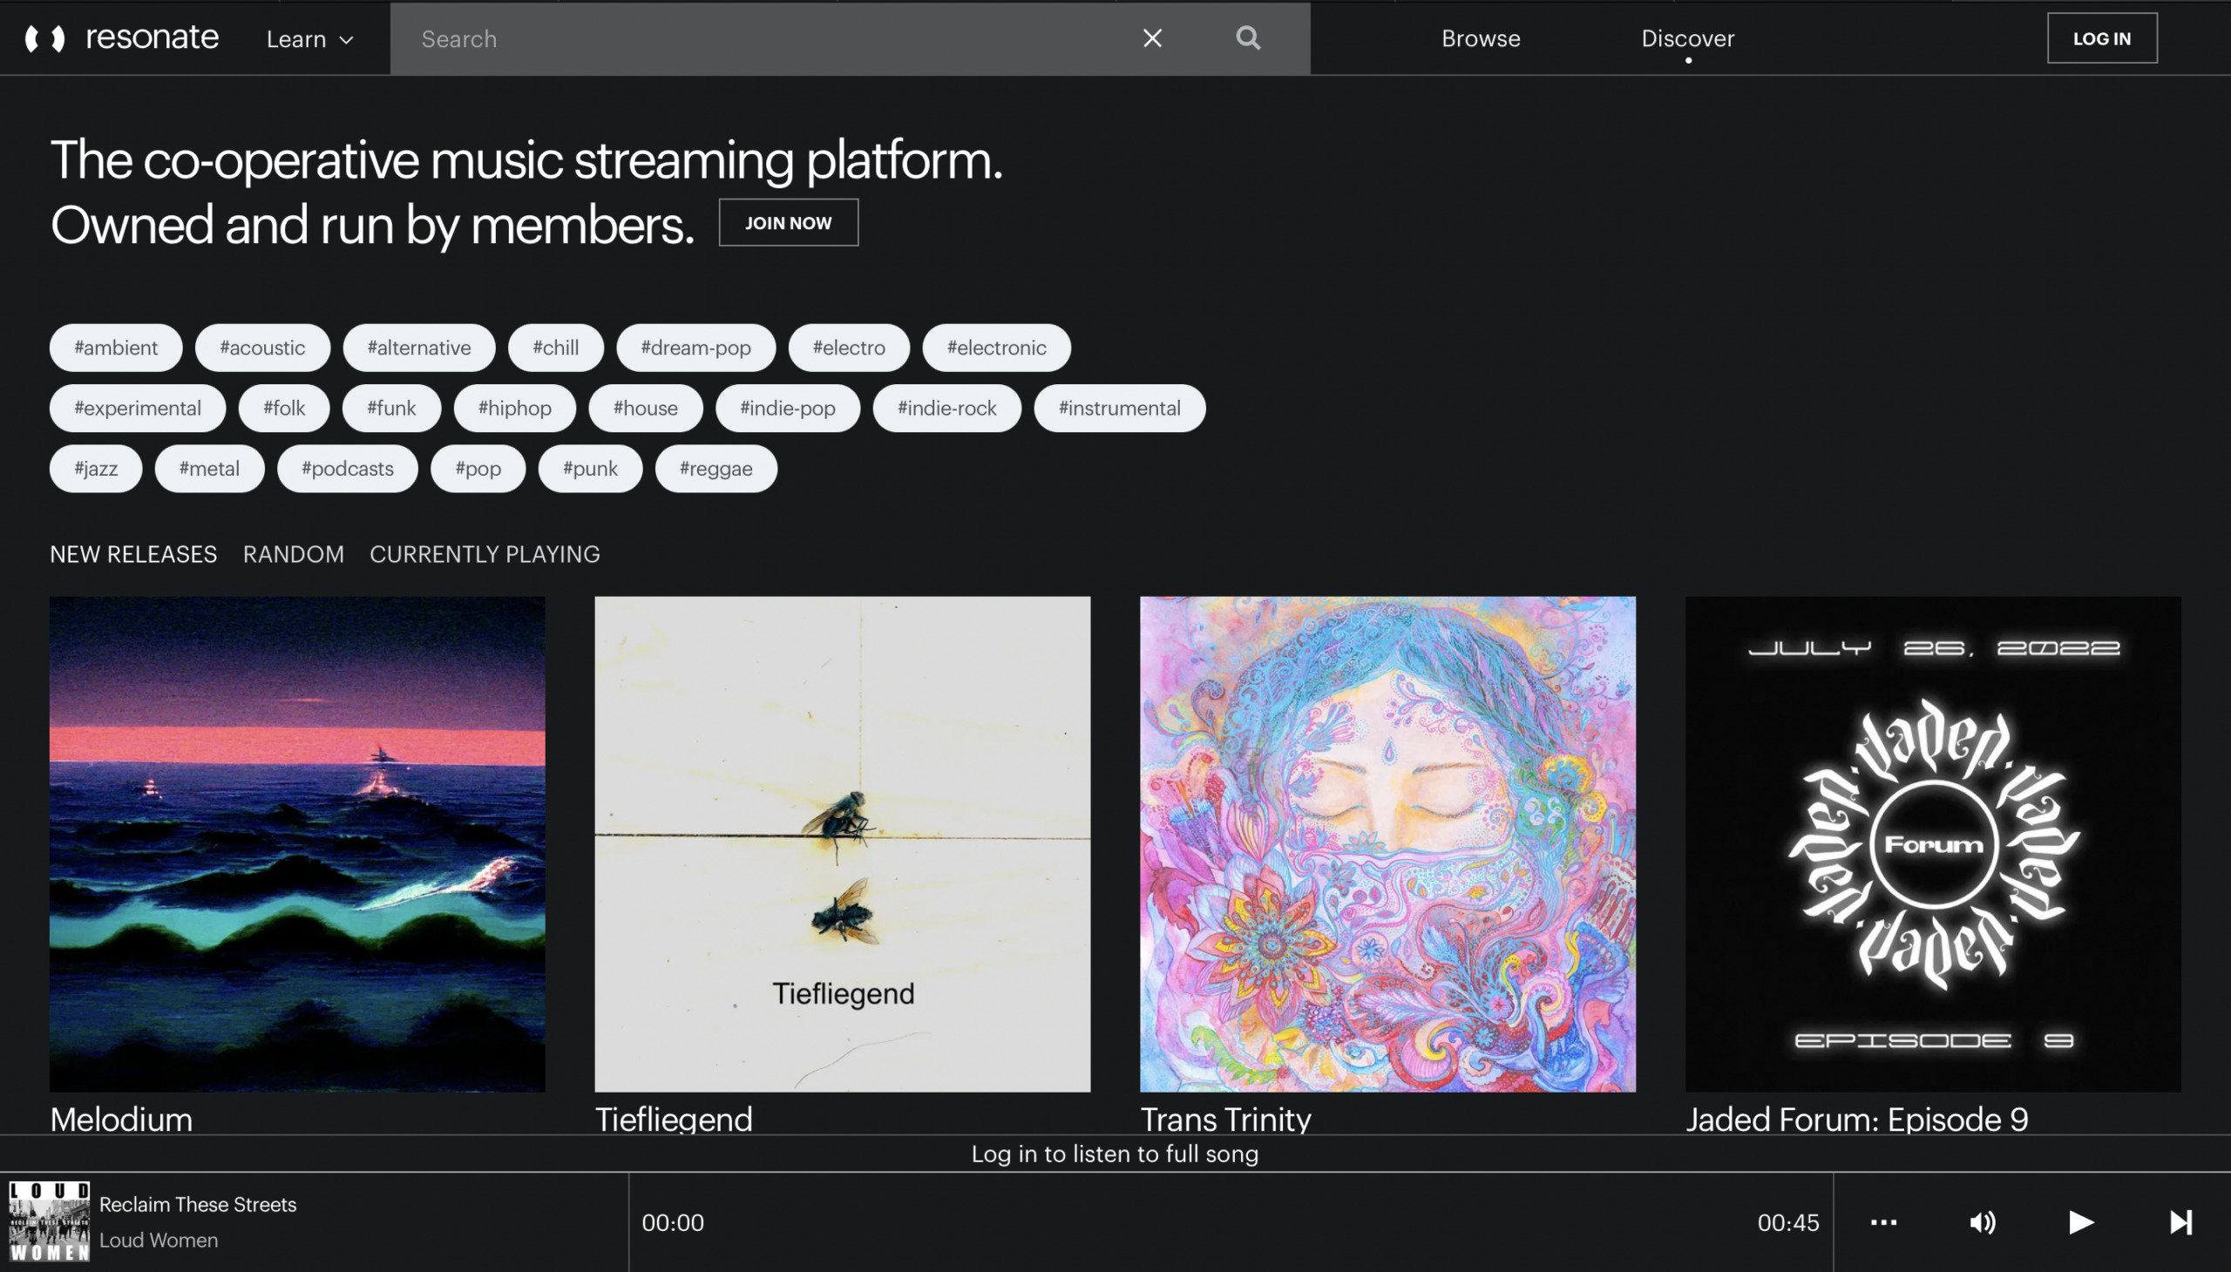Select the #electronic tag
This screenshot has height=1272, width=2231.
click(996, 348)
